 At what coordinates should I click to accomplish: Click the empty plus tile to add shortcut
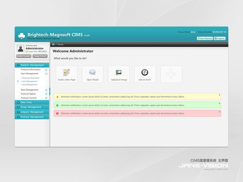coord(171,74)
